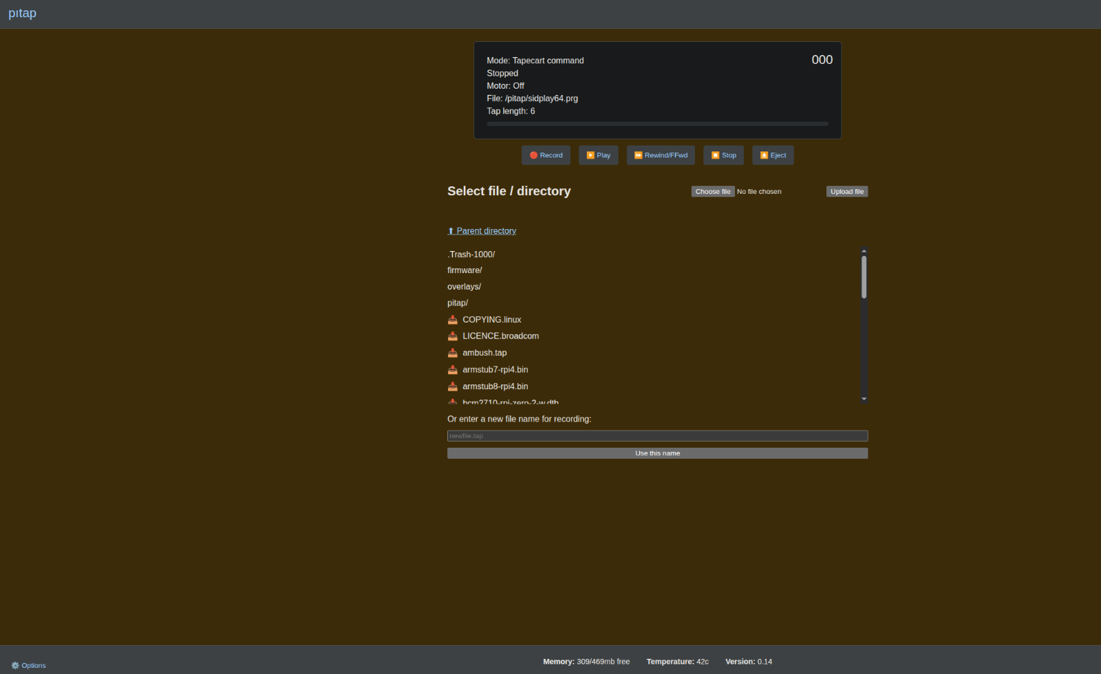Click the download icon beside armstub8-rpi4.bin

coord(453,387)
